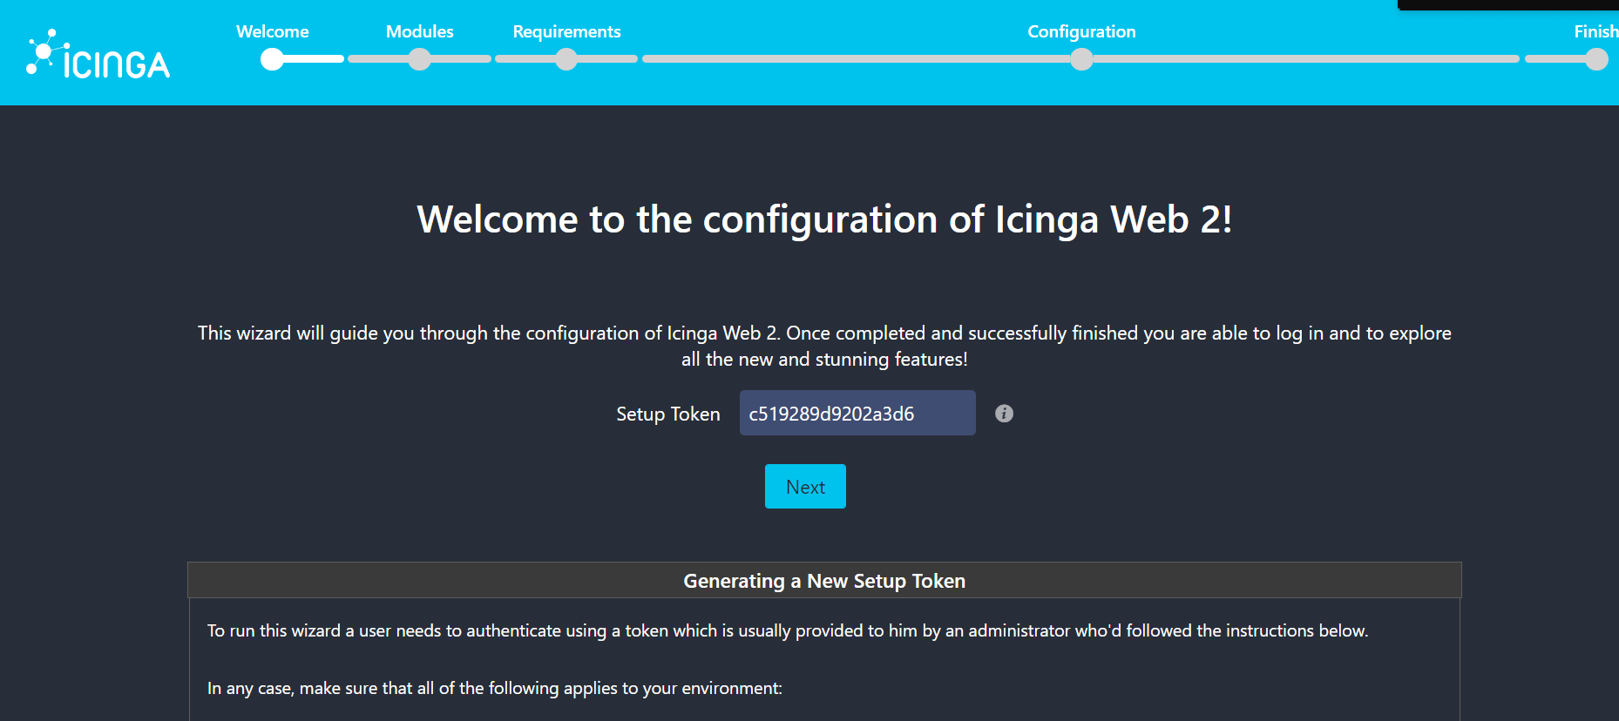The image size is (1619, 721).
Task: Click the Setup Token field label
Action: point(667,414)
